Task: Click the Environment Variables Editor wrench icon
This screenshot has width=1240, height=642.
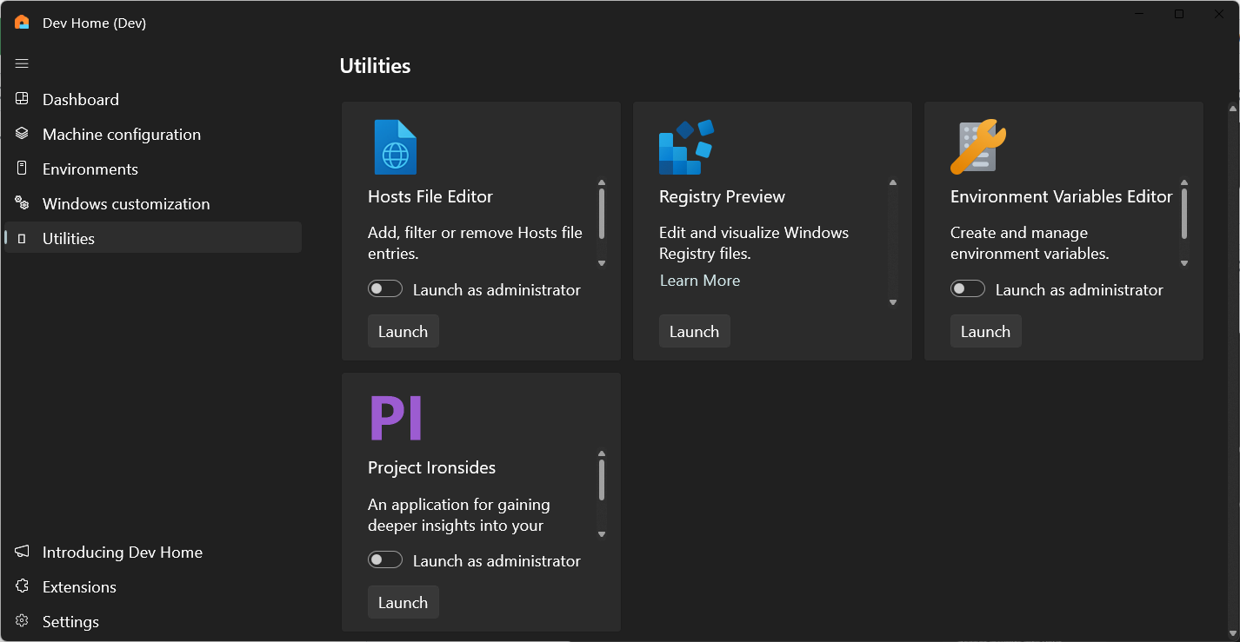Action: pyautogui.click(x=978, y=147)
